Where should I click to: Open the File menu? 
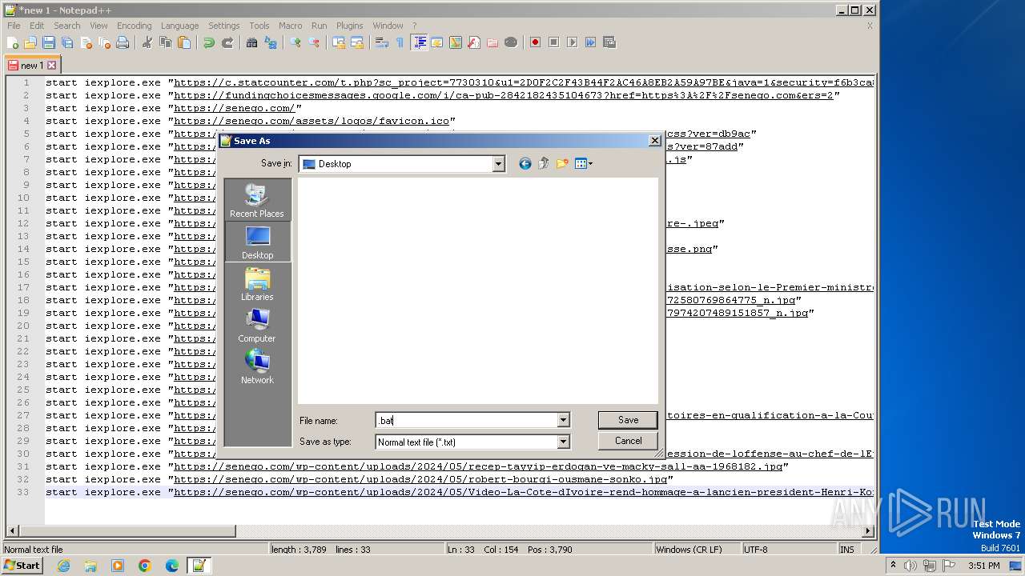point(14,26)
